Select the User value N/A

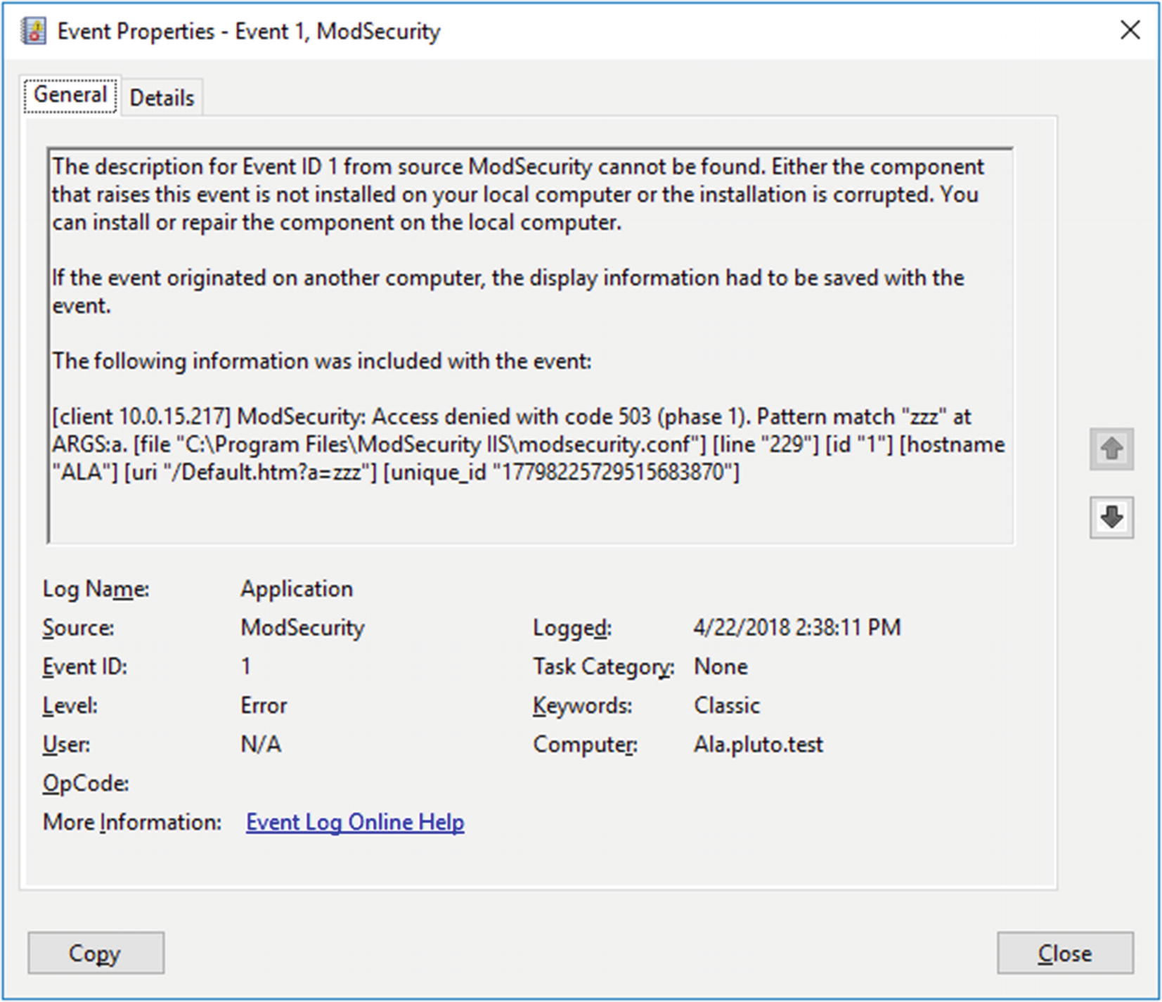pos(261,744)
